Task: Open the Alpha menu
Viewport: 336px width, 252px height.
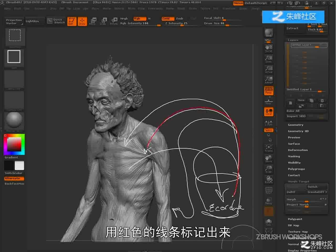Action: coord(7,9)
